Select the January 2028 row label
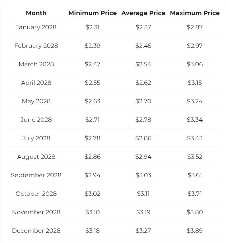This screenshot has width=226, height=243. 36,27
